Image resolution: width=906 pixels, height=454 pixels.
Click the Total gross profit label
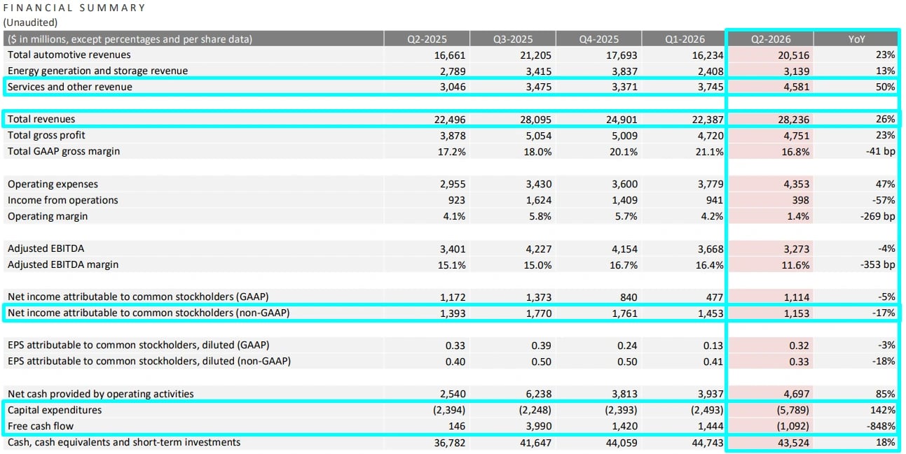point(46,135)
